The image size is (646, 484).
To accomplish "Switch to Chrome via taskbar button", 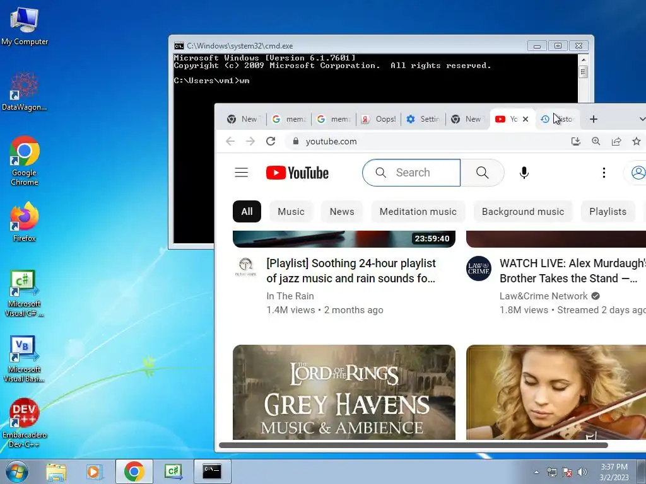I will pos(134,471).
